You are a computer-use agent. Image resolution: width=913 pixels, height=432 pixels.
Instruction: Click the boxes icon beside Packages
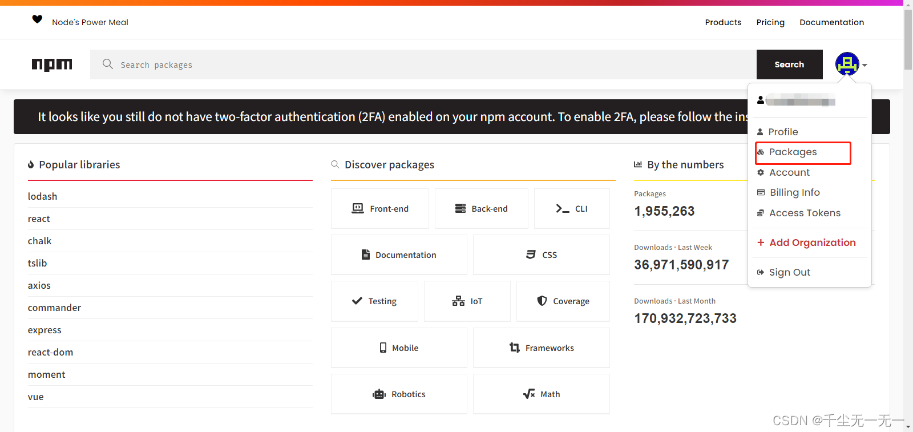click(x=761, y=152)
